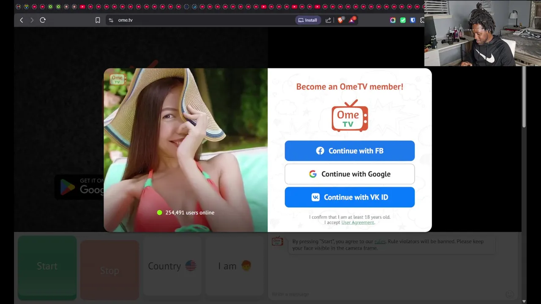541x304 pixels.
Task: Click the OmeTV logo in signup dialog
Action: [350, 116]
